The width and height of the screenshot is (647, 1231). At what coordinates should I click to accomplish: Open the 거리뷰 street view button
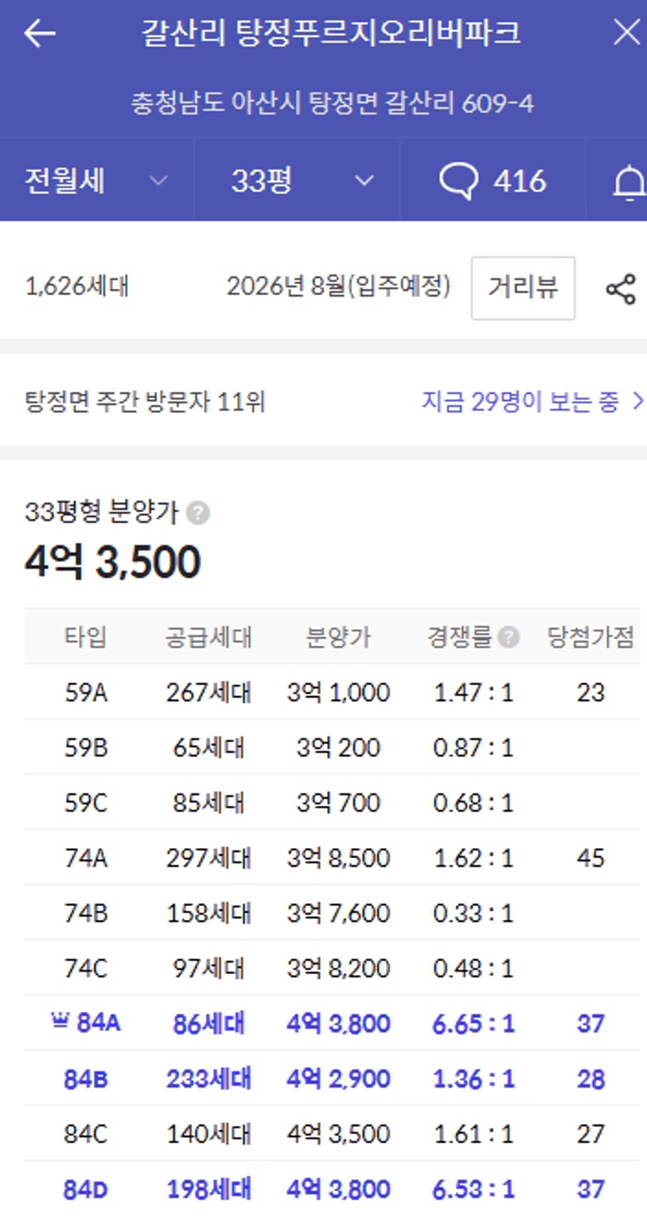(523, 287)
